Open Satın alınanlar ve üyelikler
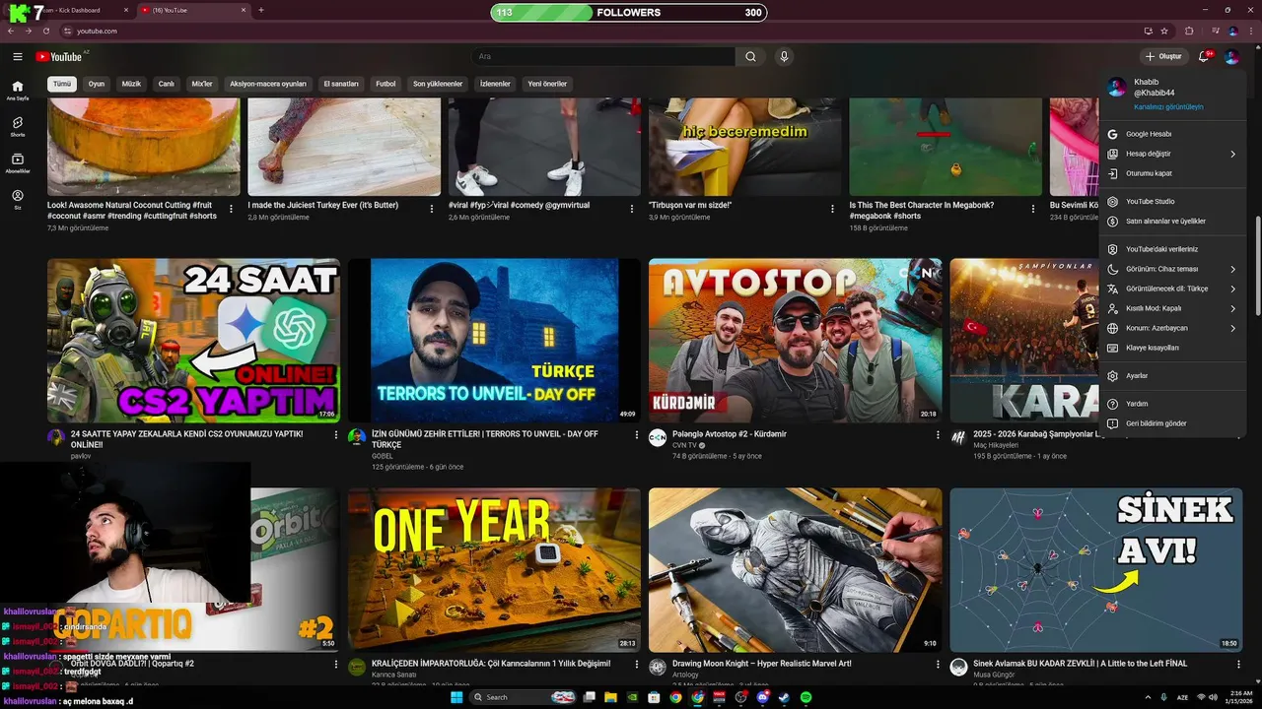This screenshot has height=709, width=1262. click(x=1172, y=221)
